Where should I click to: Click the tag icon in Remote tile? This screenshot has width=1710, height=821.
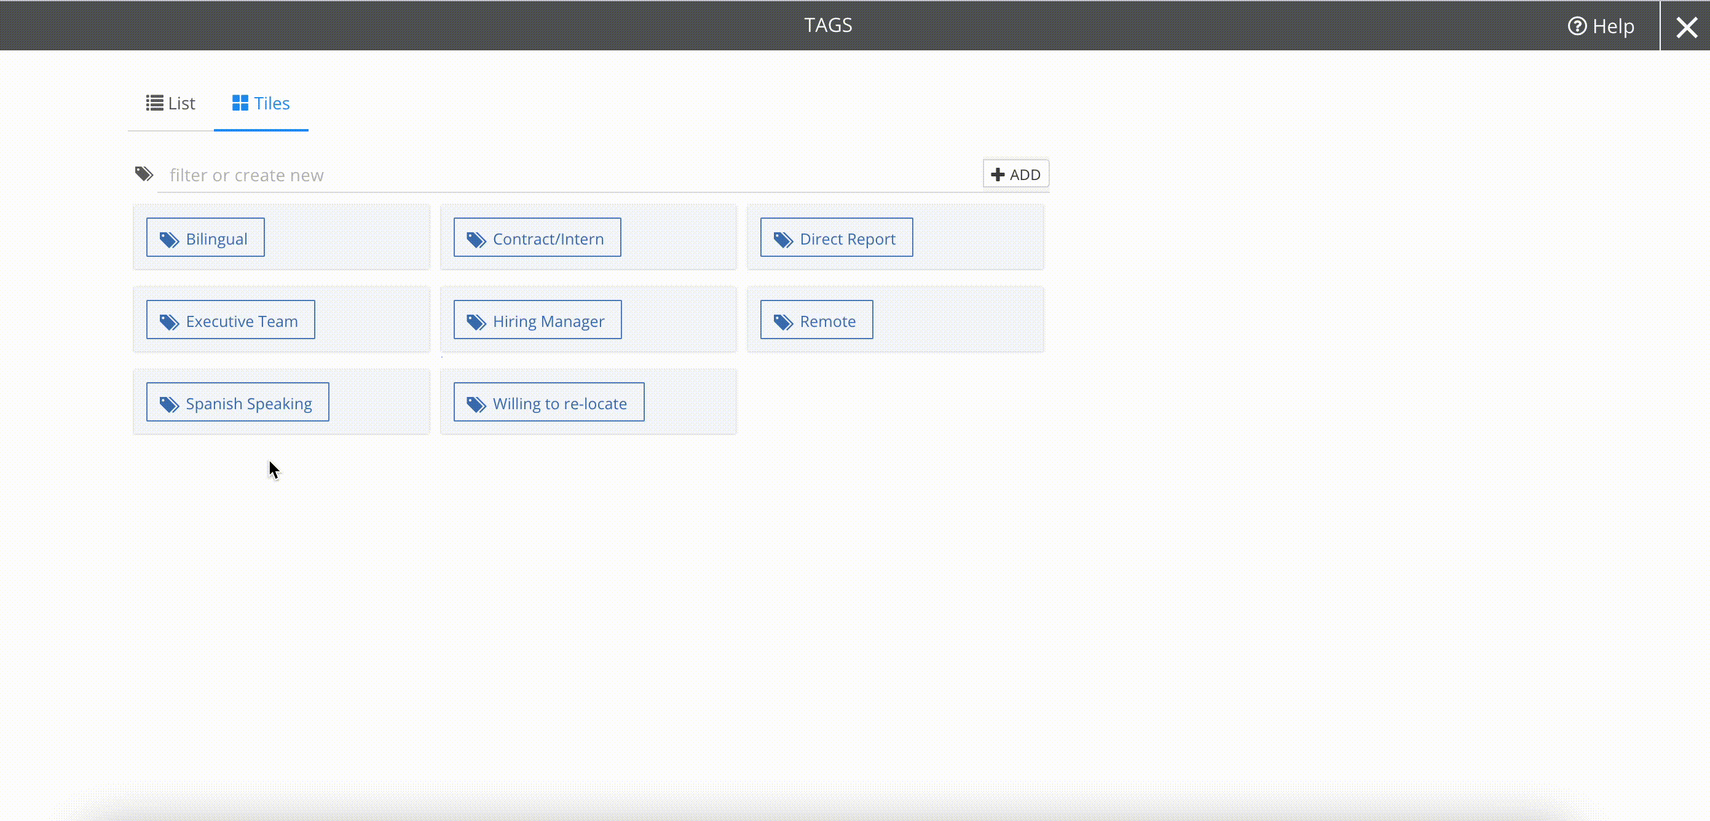point(783,322)
